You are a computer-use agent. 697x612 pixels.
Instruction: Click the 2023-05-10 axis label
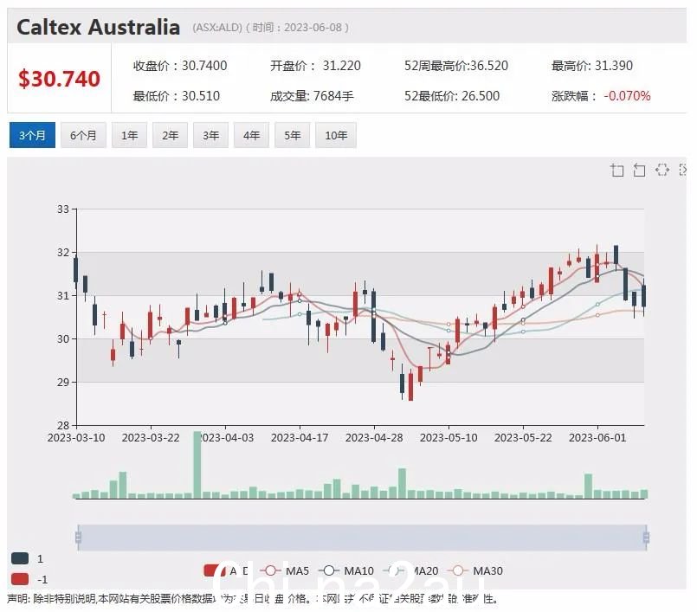click(x=449, y=438)
